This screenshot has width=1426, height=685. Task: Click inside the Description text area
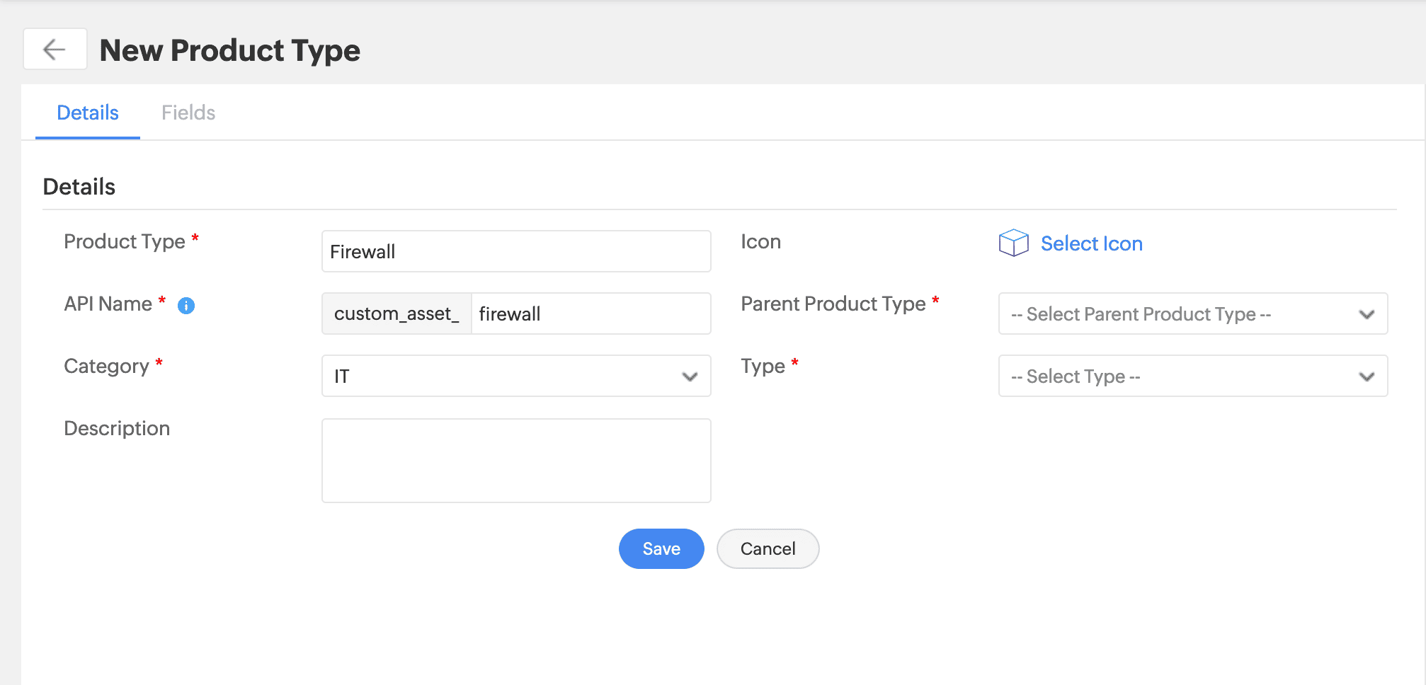click(515, 460)
